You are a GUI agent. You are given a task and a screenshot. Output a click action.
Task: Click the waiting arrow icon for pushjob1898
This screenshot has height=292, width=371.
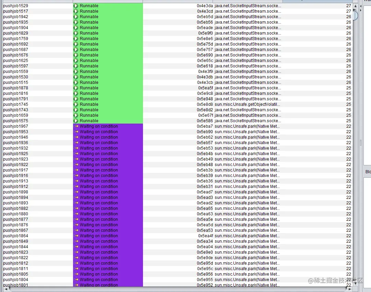point(76,192)
